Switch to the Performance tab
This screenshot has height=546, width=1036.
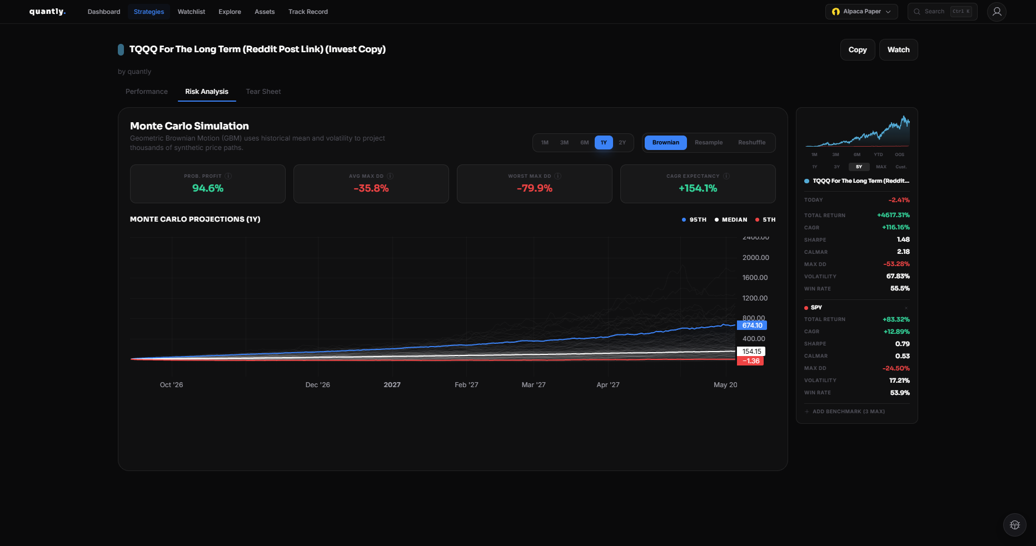[147, 92]
